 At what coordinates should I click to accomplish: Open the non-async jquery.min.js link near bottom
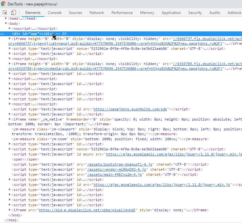pyautogui.click(x=162, y=185)
